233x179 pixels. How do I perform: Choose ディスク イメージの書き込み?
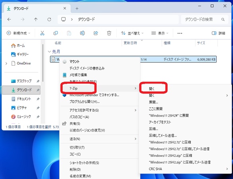[100, 68]
